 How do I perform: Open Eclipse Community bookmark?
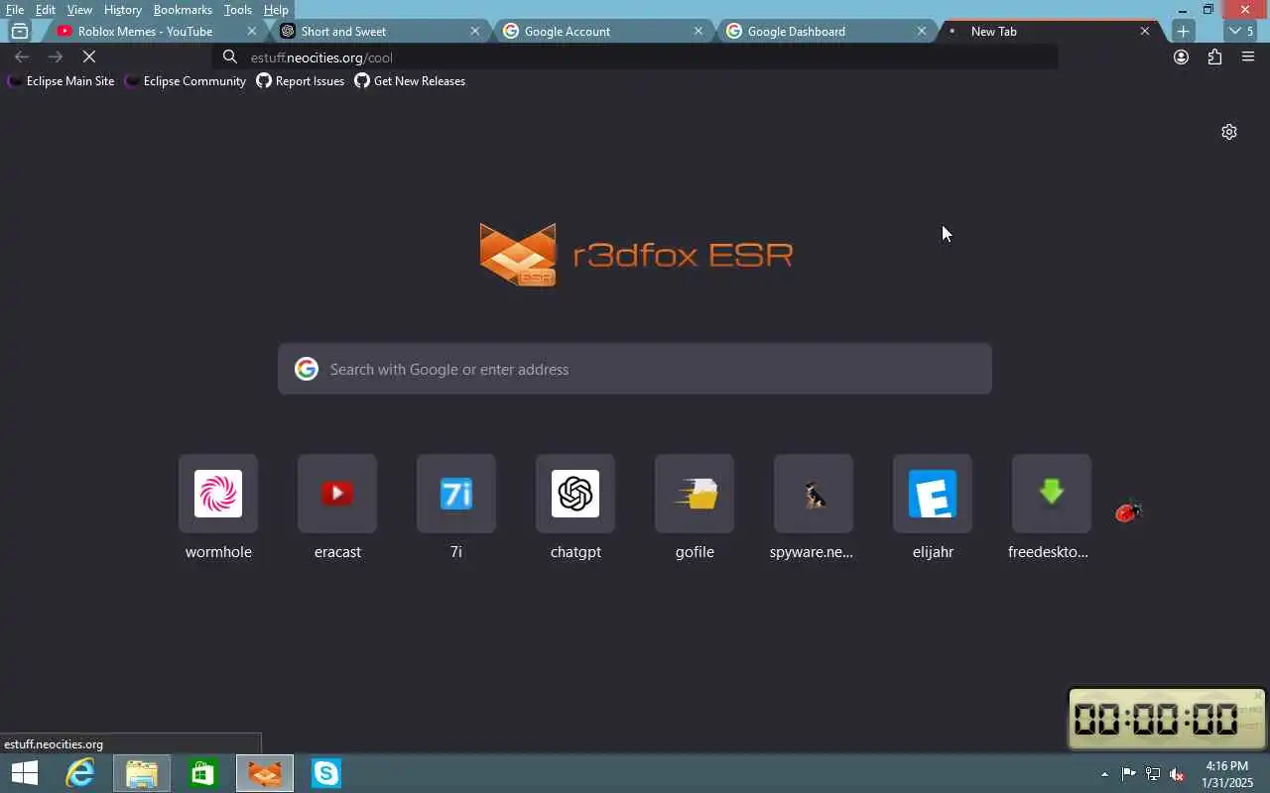coord(186,81)
